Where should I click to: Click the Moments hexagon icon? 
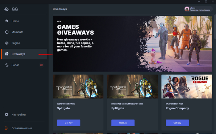6,32
